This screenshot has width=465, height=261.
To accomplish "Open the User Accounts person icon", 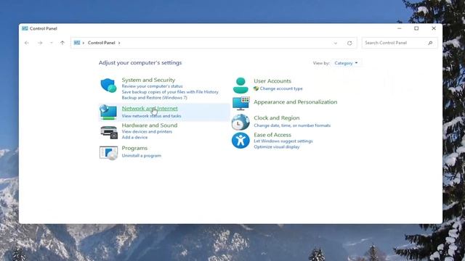I will 240,86.
